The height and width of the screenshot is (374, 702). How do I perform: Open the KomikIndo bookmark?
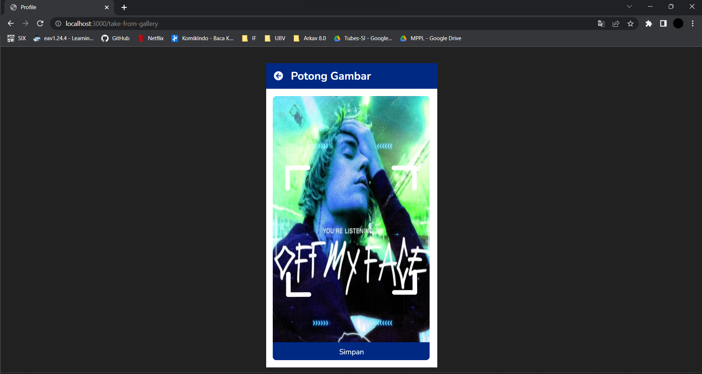coord(203,38)
